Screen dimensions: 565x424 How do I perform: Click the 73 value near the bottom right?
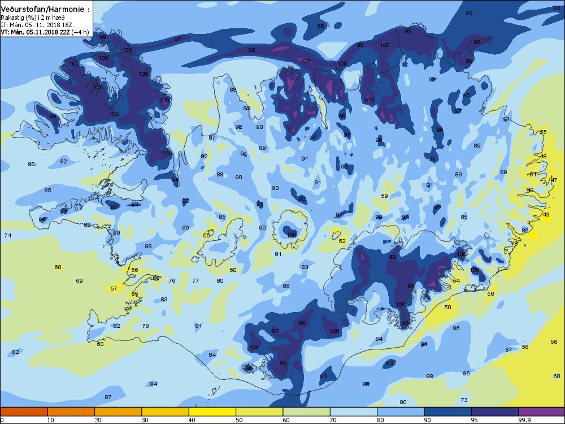pos(464,400)
